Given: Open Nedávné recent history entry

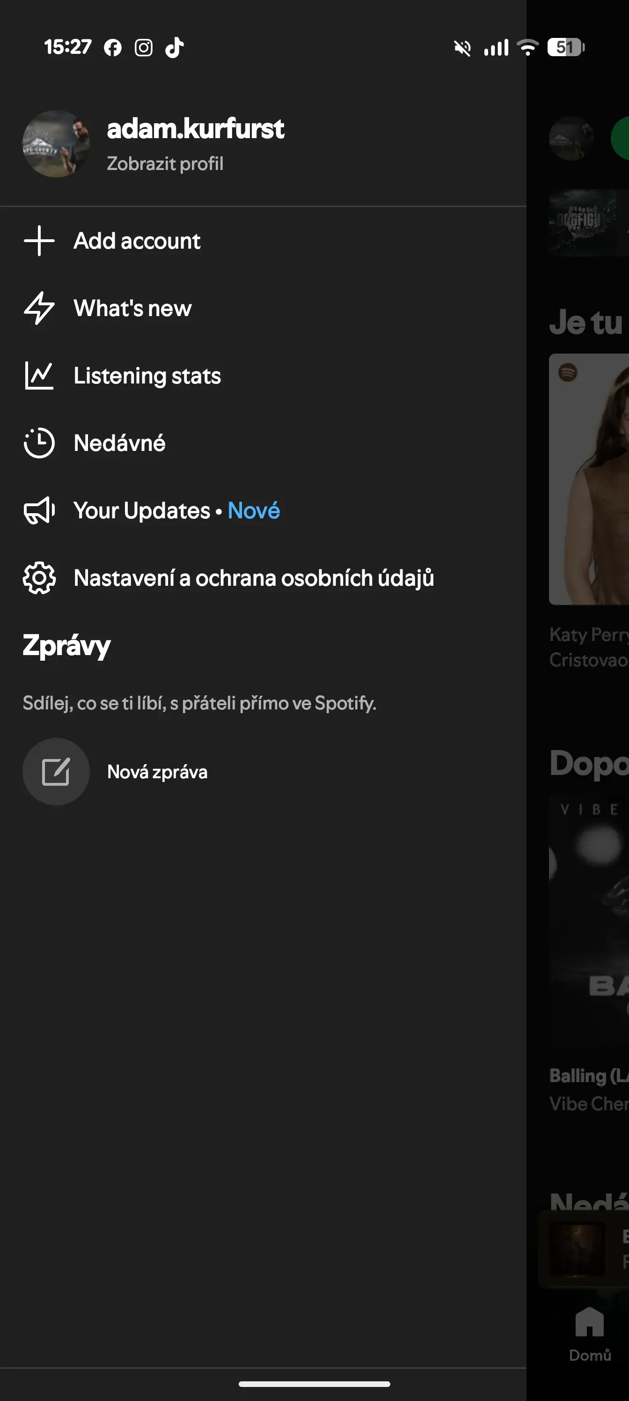Looking at the screenshot, I should [x=120, y=443].
